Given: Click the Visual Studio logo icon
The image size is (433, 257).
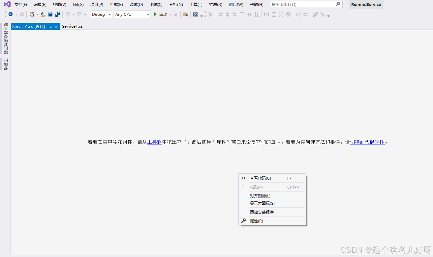Looking at the screenshot, I should click(x=7, y=5).
